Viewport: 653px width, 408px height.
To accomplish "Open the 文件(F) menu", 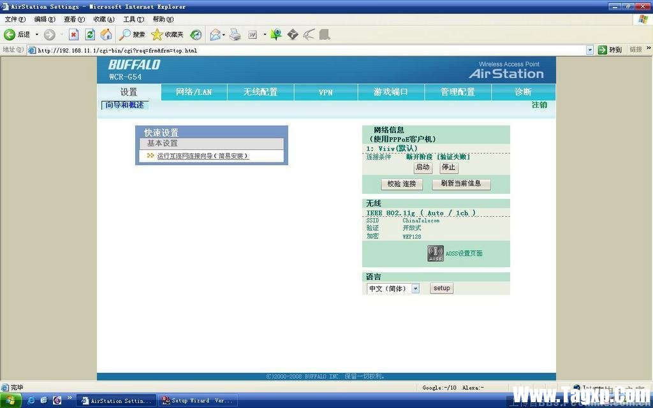I will [15, 19].
